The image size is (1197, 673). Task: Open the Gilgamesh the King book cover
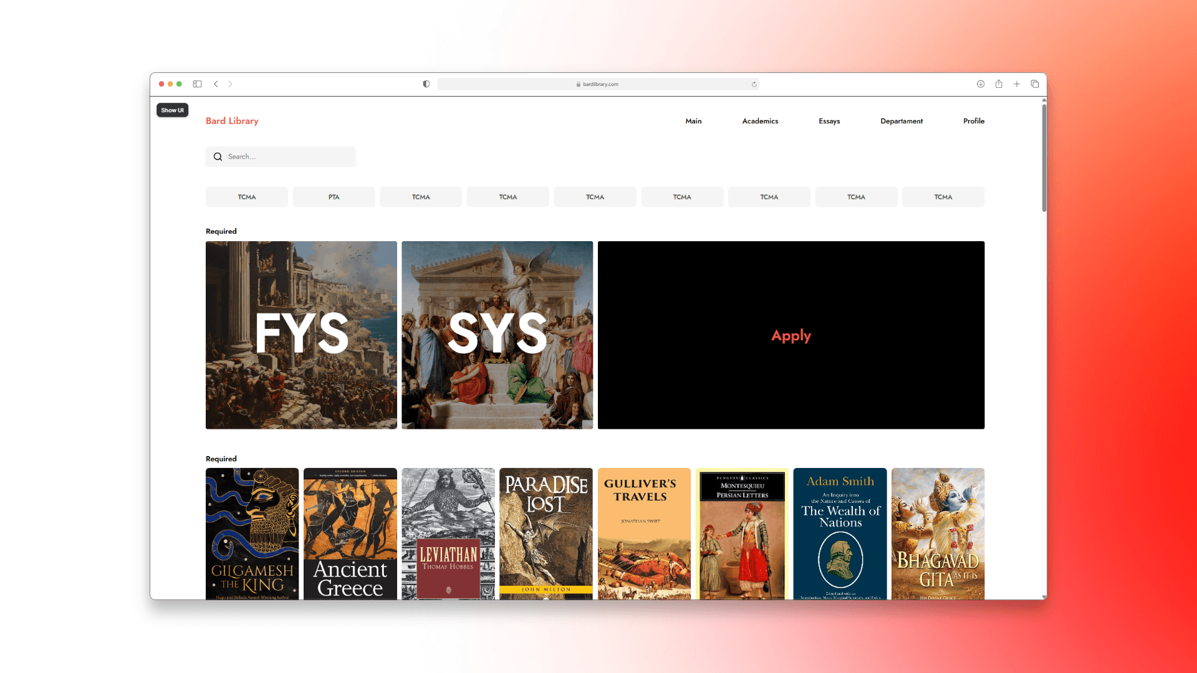252,534
